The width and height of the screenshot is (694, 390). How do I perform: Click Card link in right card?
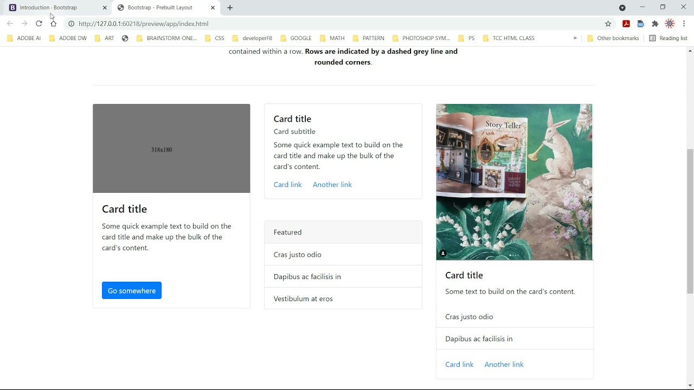coord(459,365)
